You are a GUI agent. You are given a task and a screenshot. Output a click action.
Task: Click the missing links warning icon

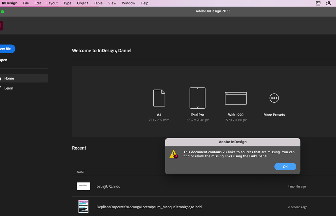pos(174,154)
